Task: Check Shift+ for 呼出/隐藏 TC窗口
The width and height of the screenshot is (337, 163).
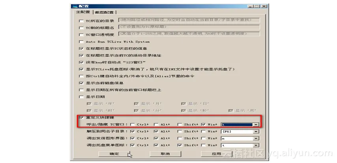Action: tap(180, 124)
